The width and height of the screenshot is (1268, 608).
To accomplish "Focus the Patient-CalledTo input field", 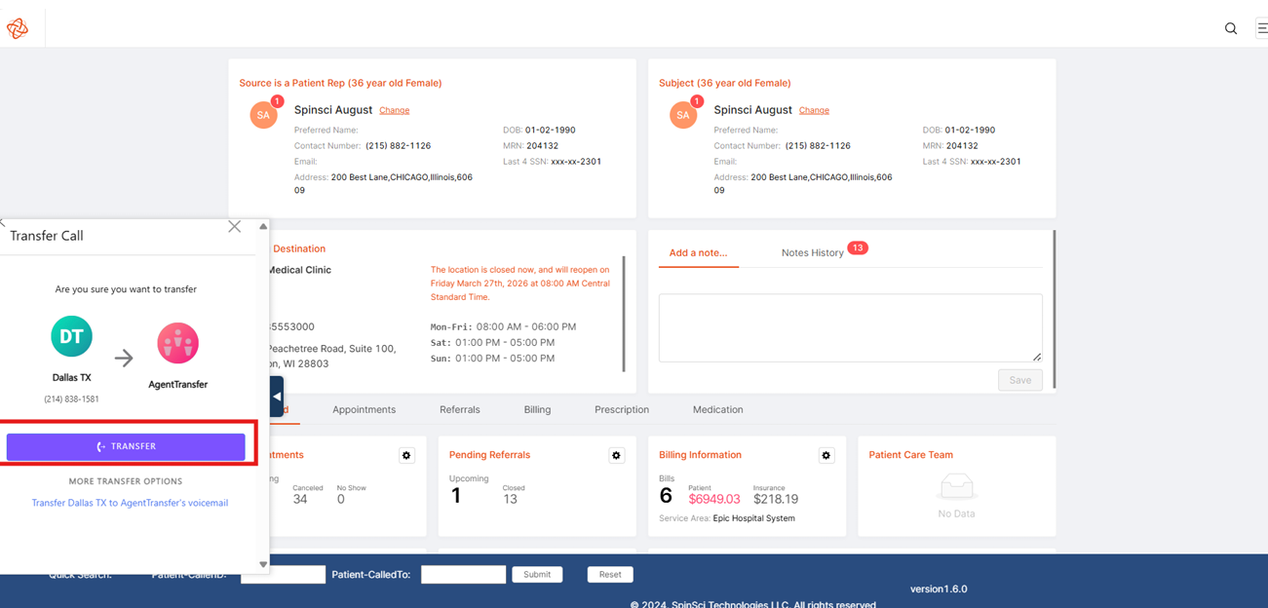I will click(463, 575).
